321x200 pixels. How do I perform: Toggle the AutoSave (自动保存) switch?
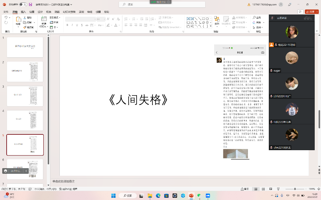point(23,4)
